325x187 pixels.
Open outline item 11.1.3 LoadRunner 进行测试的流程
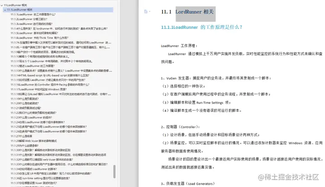point(32,24)
